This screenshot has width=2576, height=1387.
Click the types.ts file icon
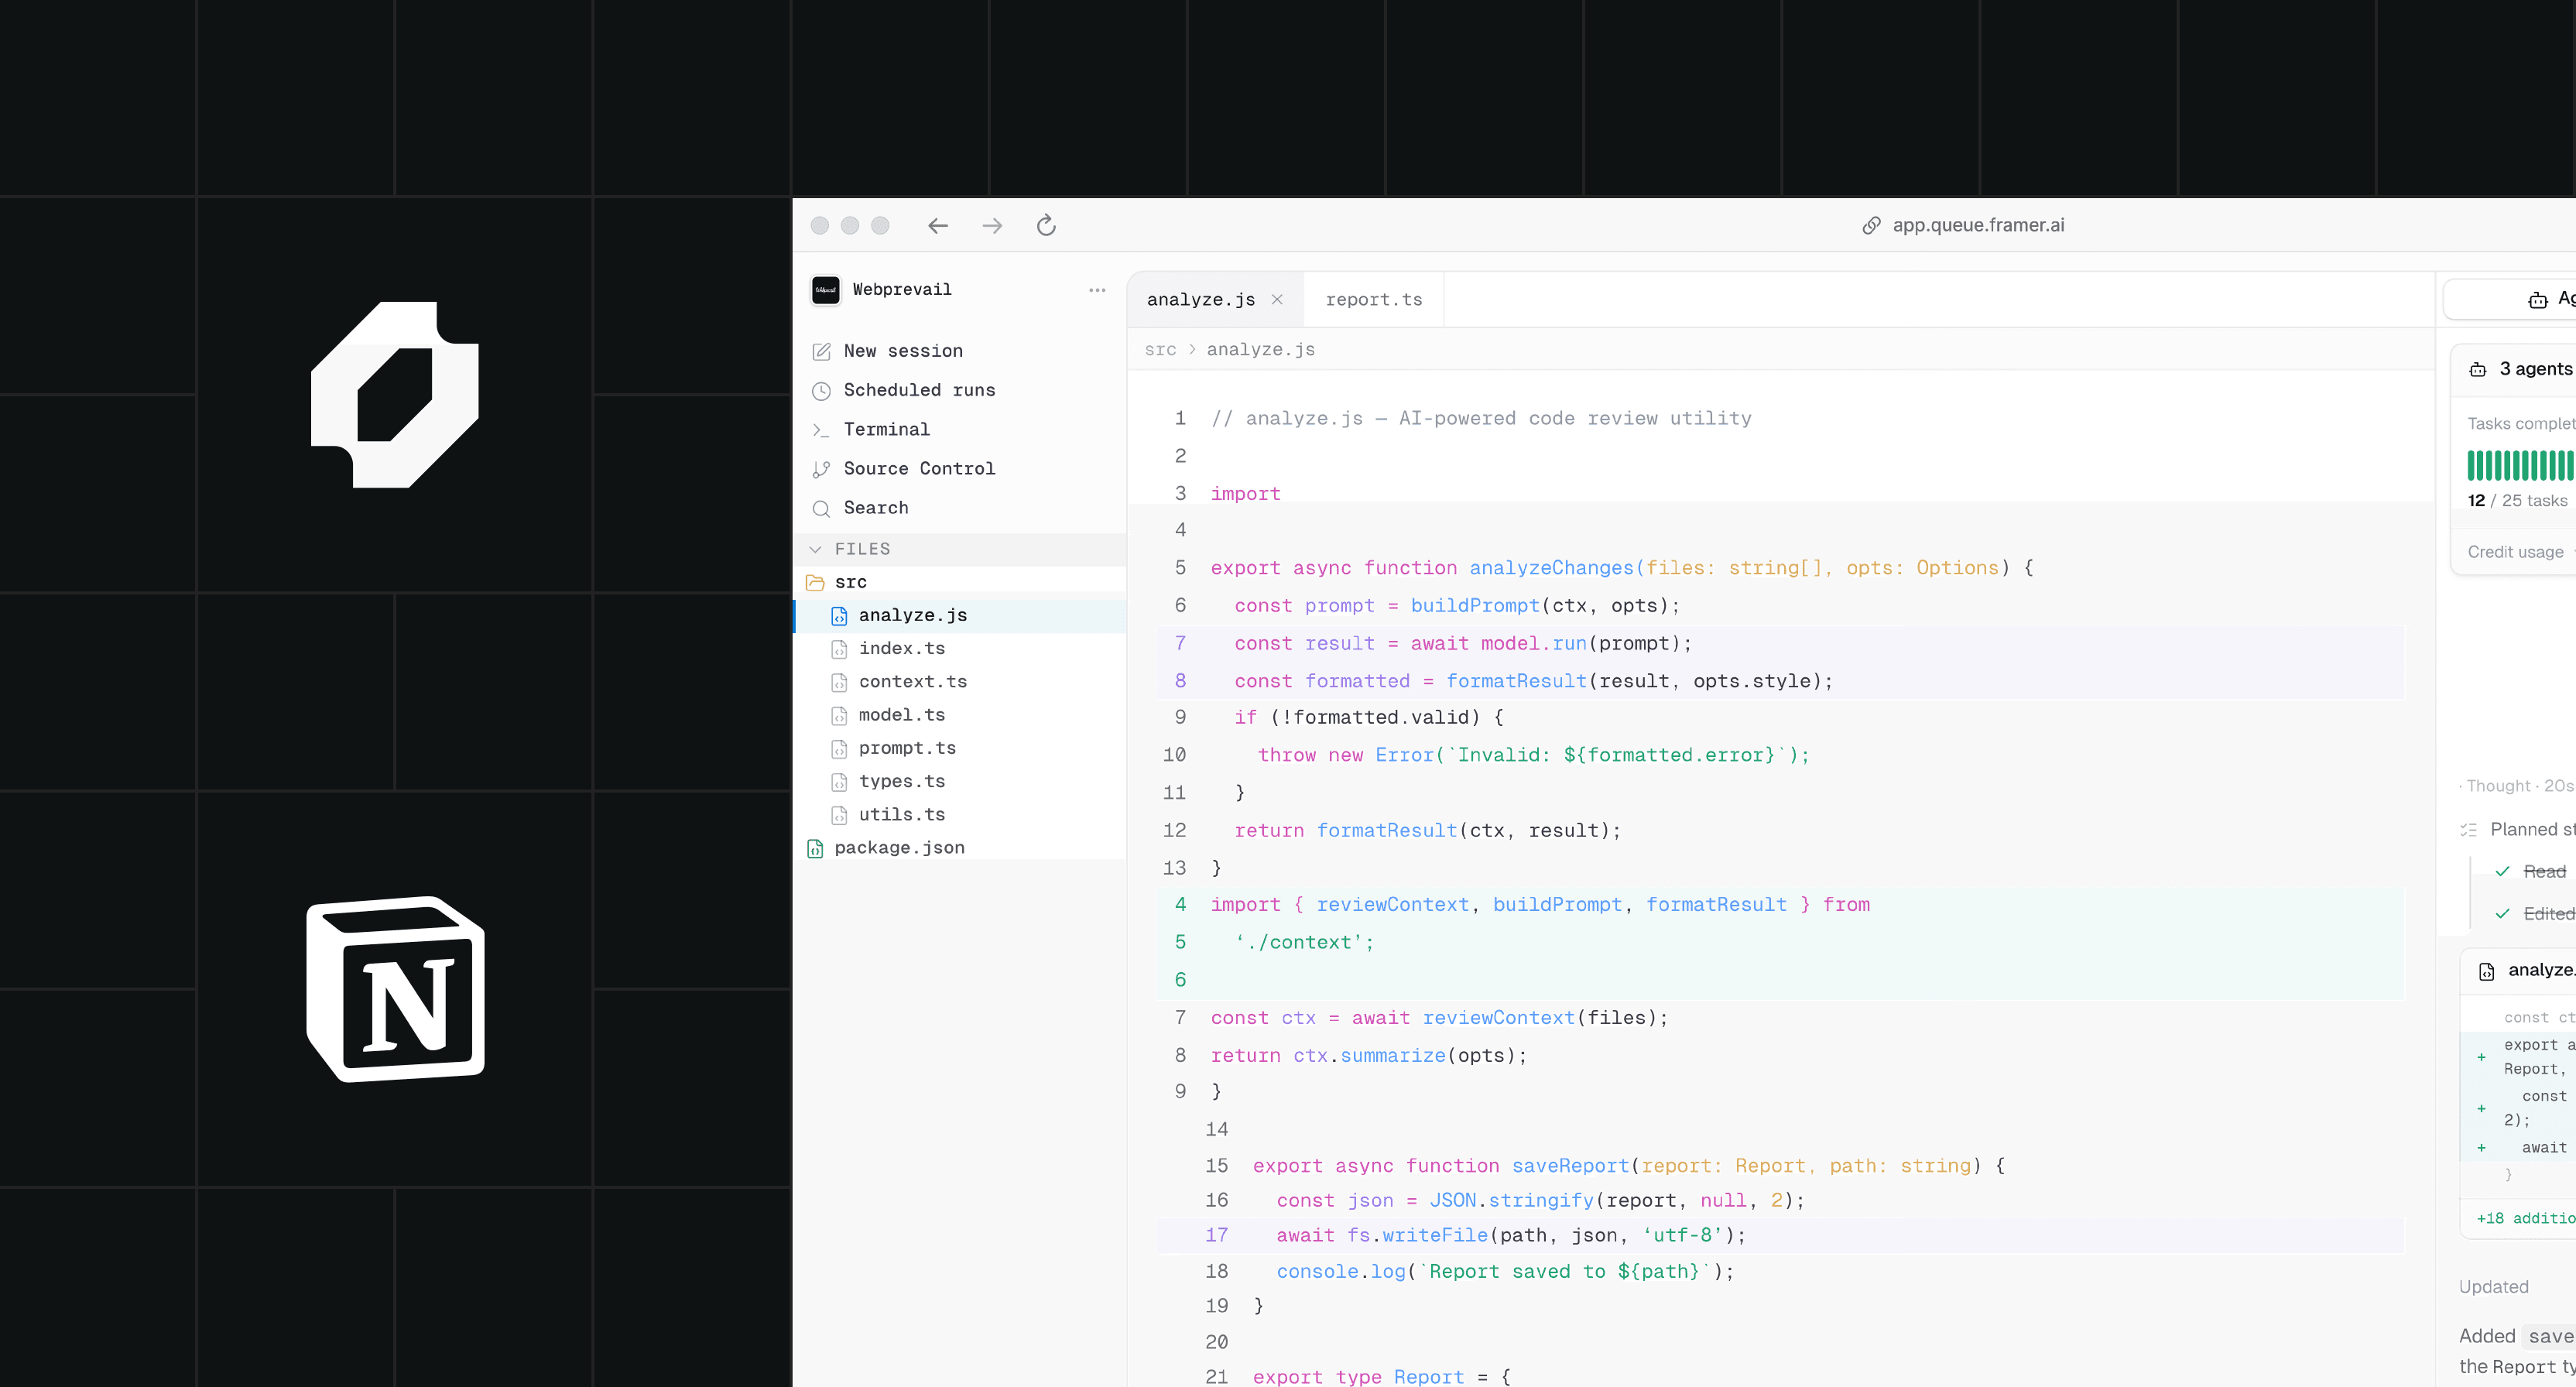tap(839, 781)
